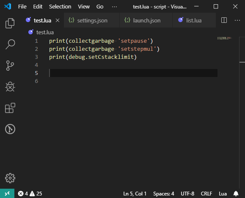The width and height of the screenshot is (245, 198).
Task: Click debug.setCstacklimit on line 3
Action: point(101,57)
